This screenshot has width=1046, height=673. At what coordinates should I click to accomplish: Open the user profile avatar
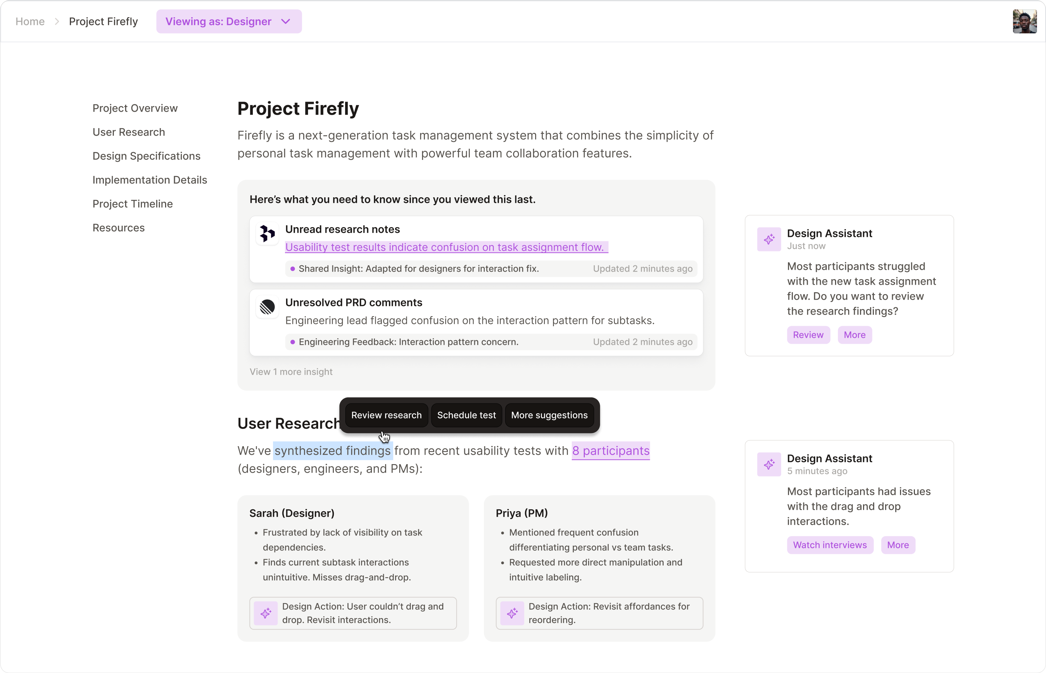[1024, 21]
